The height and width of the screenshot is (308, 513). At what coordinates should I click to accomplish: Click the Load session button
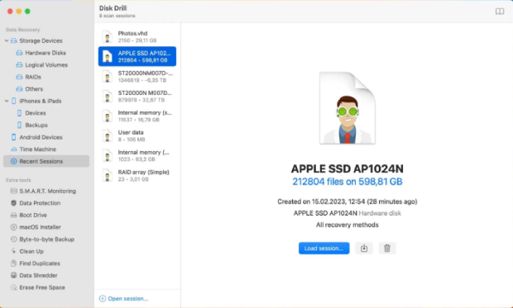point(324,249)
